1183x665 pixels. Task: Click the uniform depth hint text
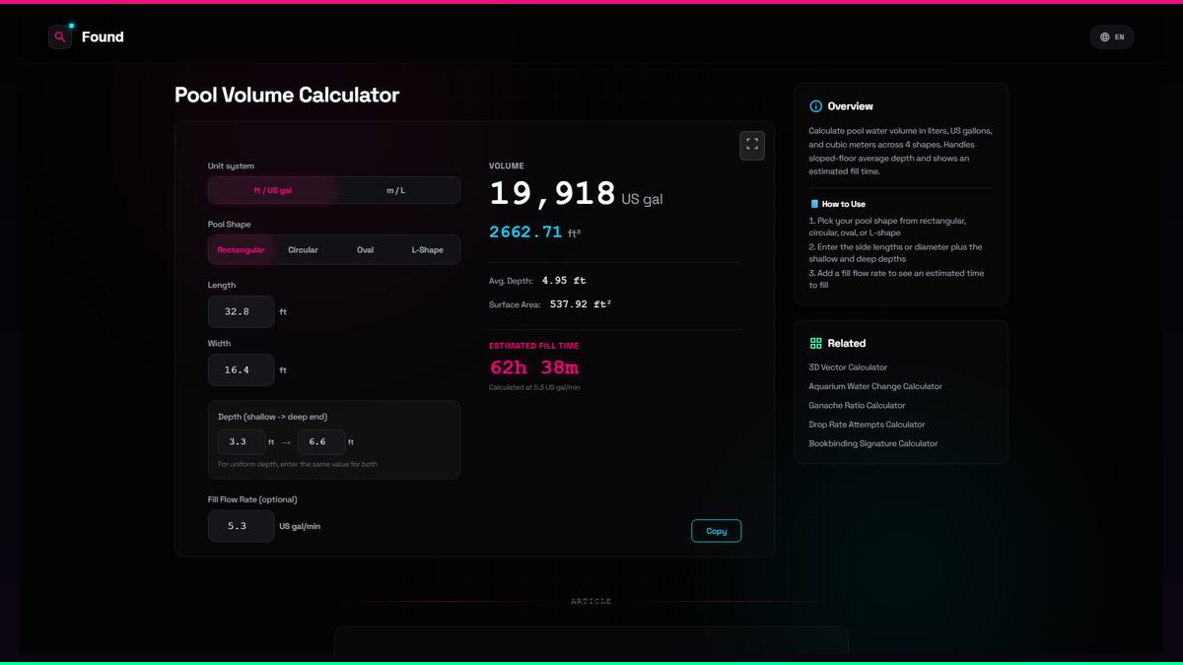tap(298, 464)
